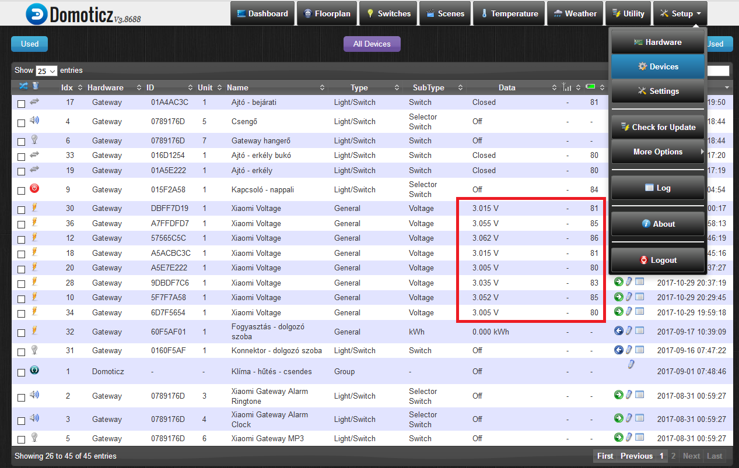Sort table by Type column
Screen dimensions: 739x468
click(x=365, y=87)
